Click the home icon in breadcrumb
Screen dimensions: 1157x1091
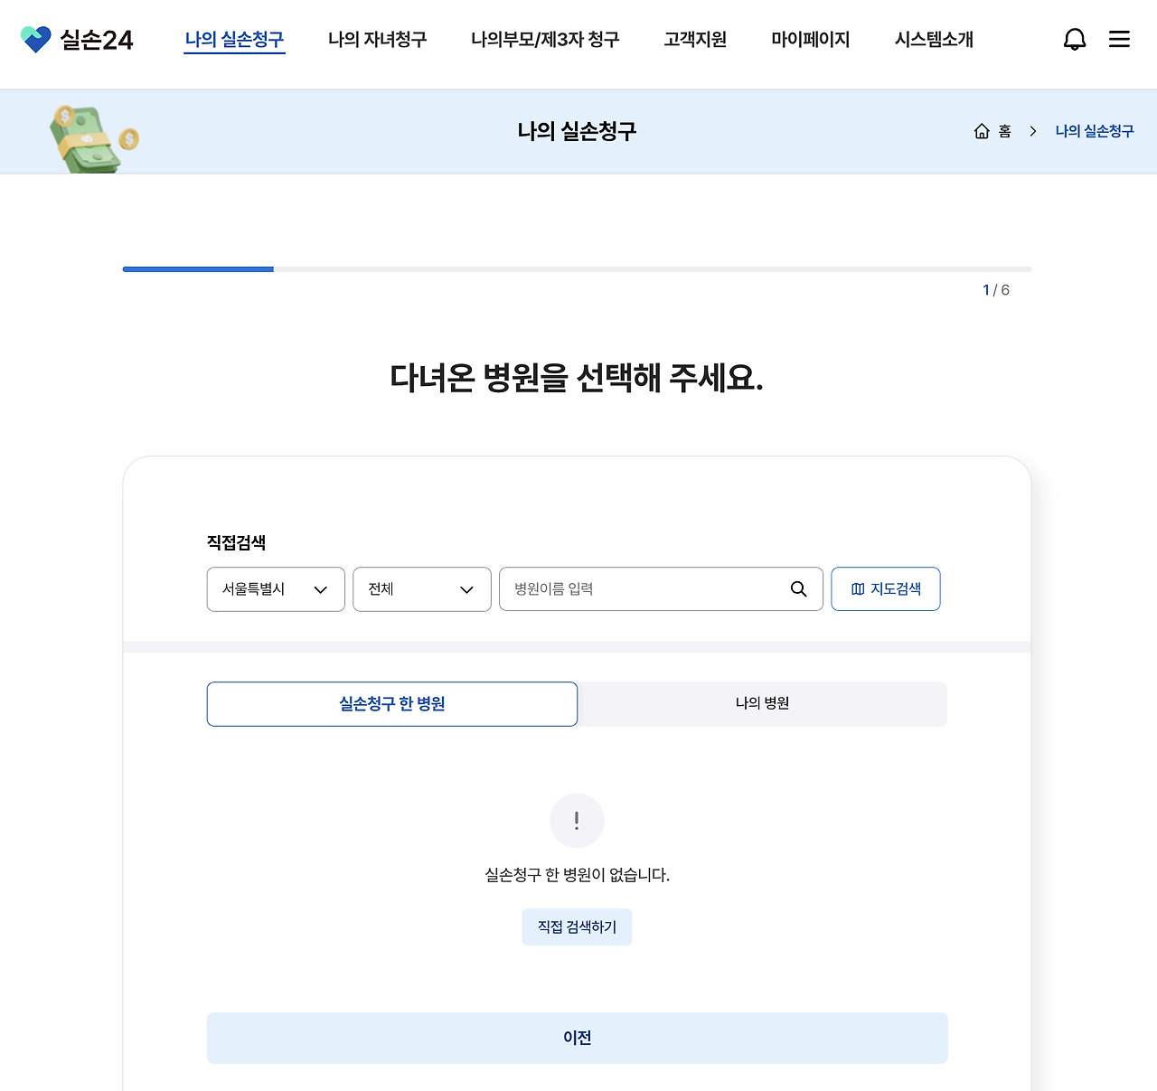pyautogui.click(x=982, y=131)
